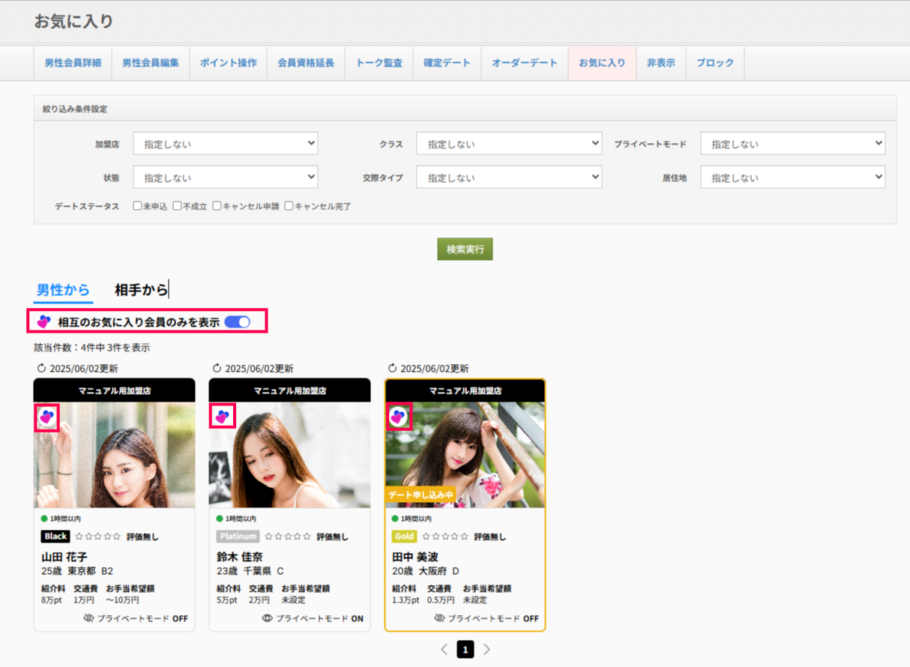Click eye private mode icon on 鈴木 佳奈 card
Image resolution: width=910 pixels, height=667 pixels.
tap(267, 618)
